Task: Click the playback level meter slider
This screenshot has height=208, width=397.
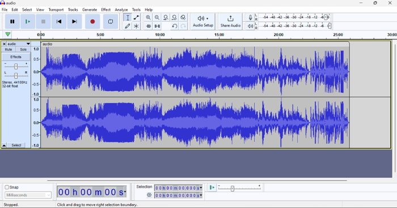Action: coord(330,26)
